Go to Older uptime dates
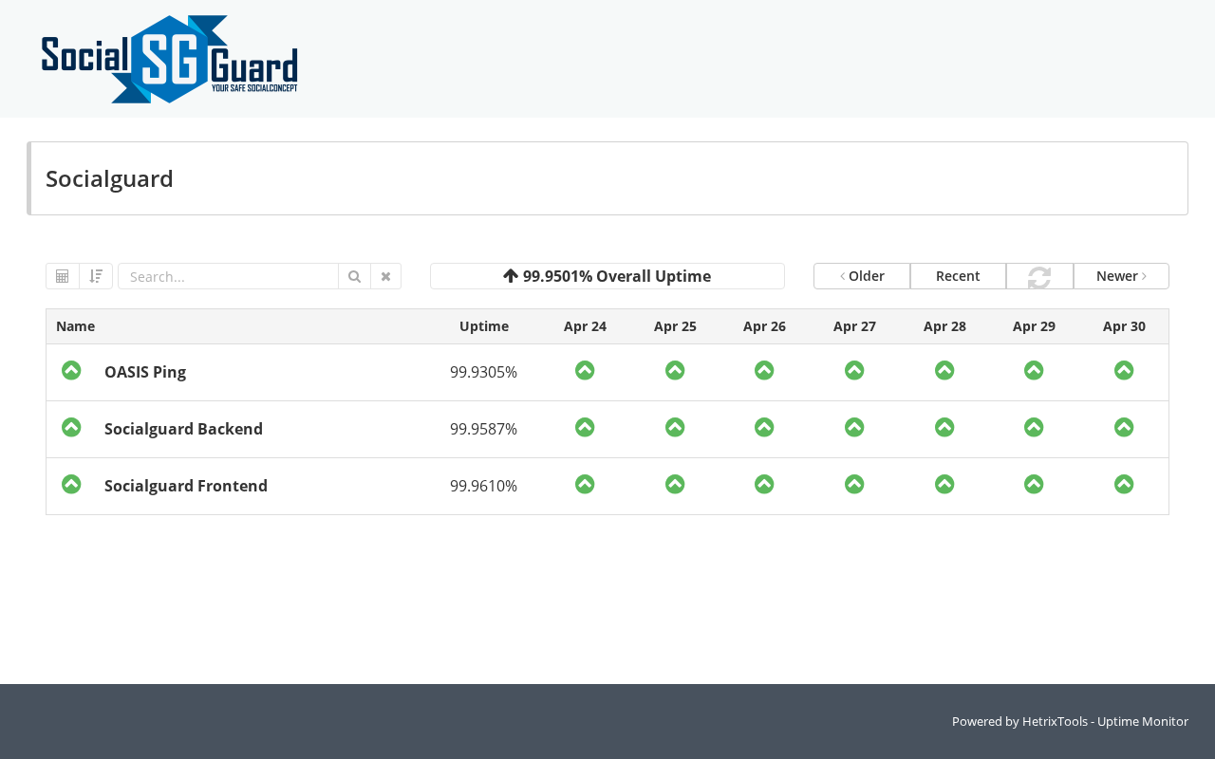 point(862,276)
